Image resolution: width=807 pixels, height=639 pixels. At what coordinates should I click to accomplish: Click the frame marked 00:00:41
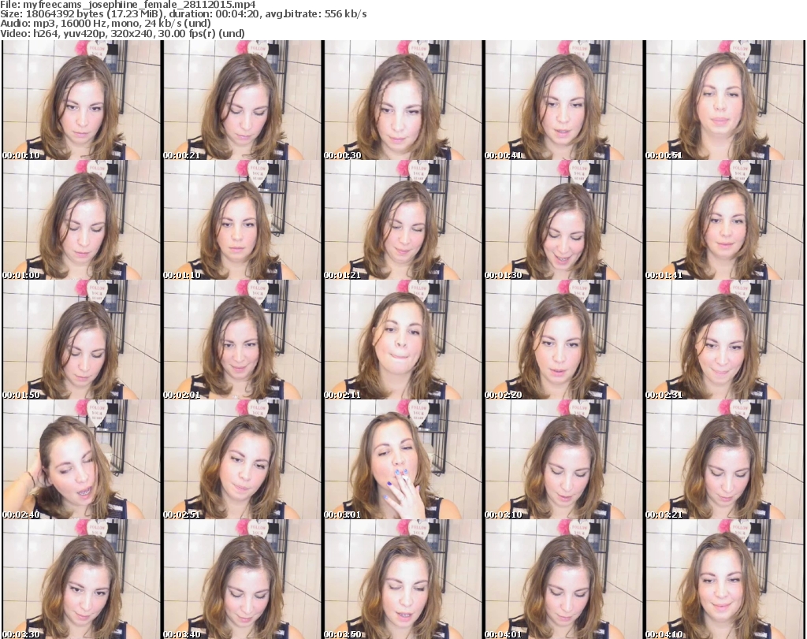(563, 100)
